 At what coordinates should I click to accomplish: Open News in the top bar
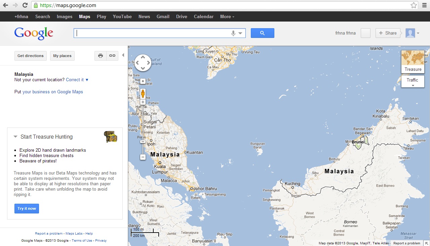[144, 16]
